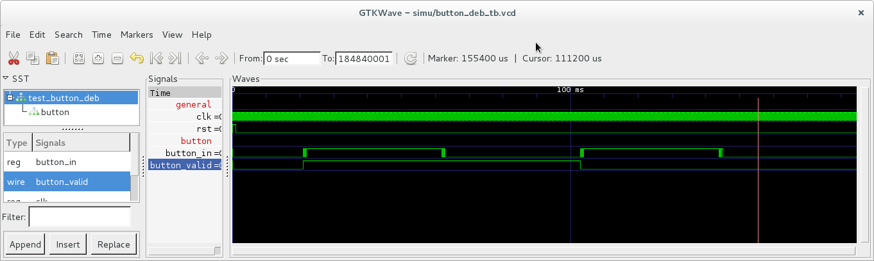This screenshot has width=874, height=261.
Task: Click the Append button
Action: pos(26,244)
